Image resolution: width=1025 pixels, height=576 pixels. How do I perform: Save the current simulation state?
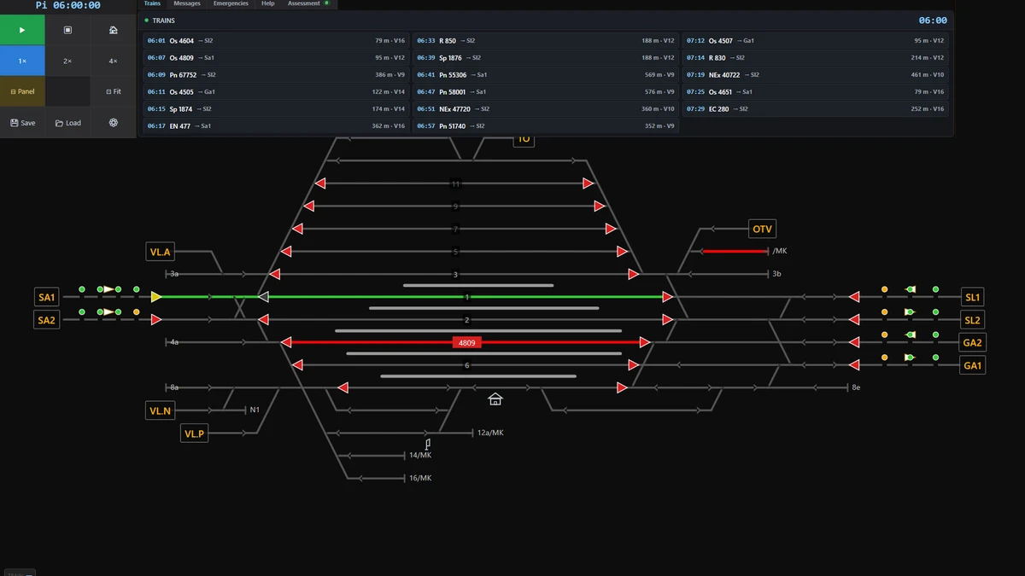pyautogui.click(x=22, y=123)
